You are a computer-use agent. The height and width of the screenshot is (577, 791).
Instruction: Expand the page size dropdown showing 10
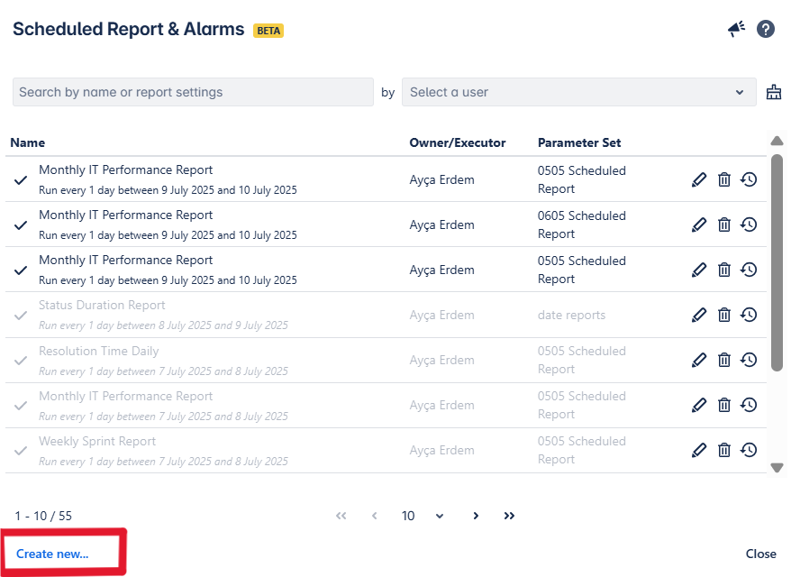click(423, 516)
